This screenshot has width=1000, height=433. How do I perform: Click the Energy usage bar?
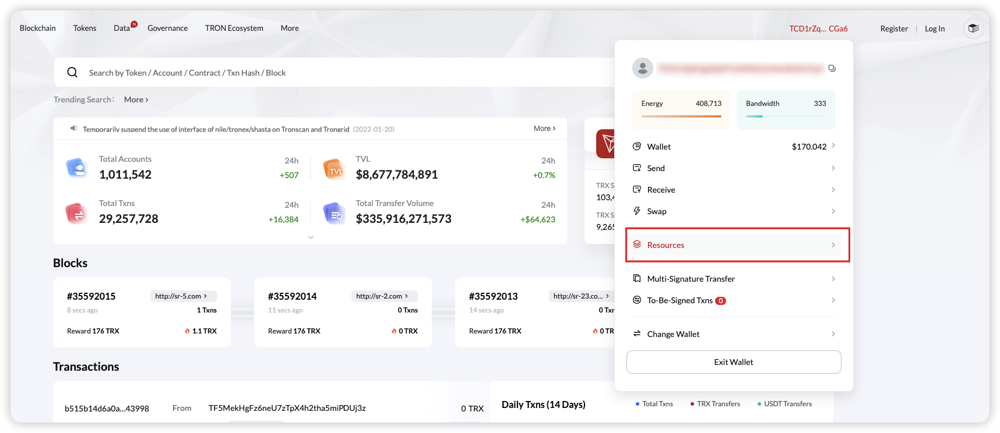pyautogui.click(x=681, y=116)
